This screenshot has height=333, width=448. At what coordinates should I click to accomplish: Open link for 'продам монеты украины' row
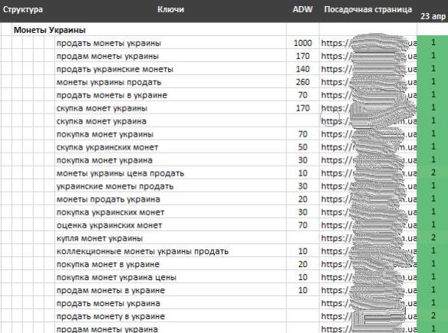coord(368,56)
